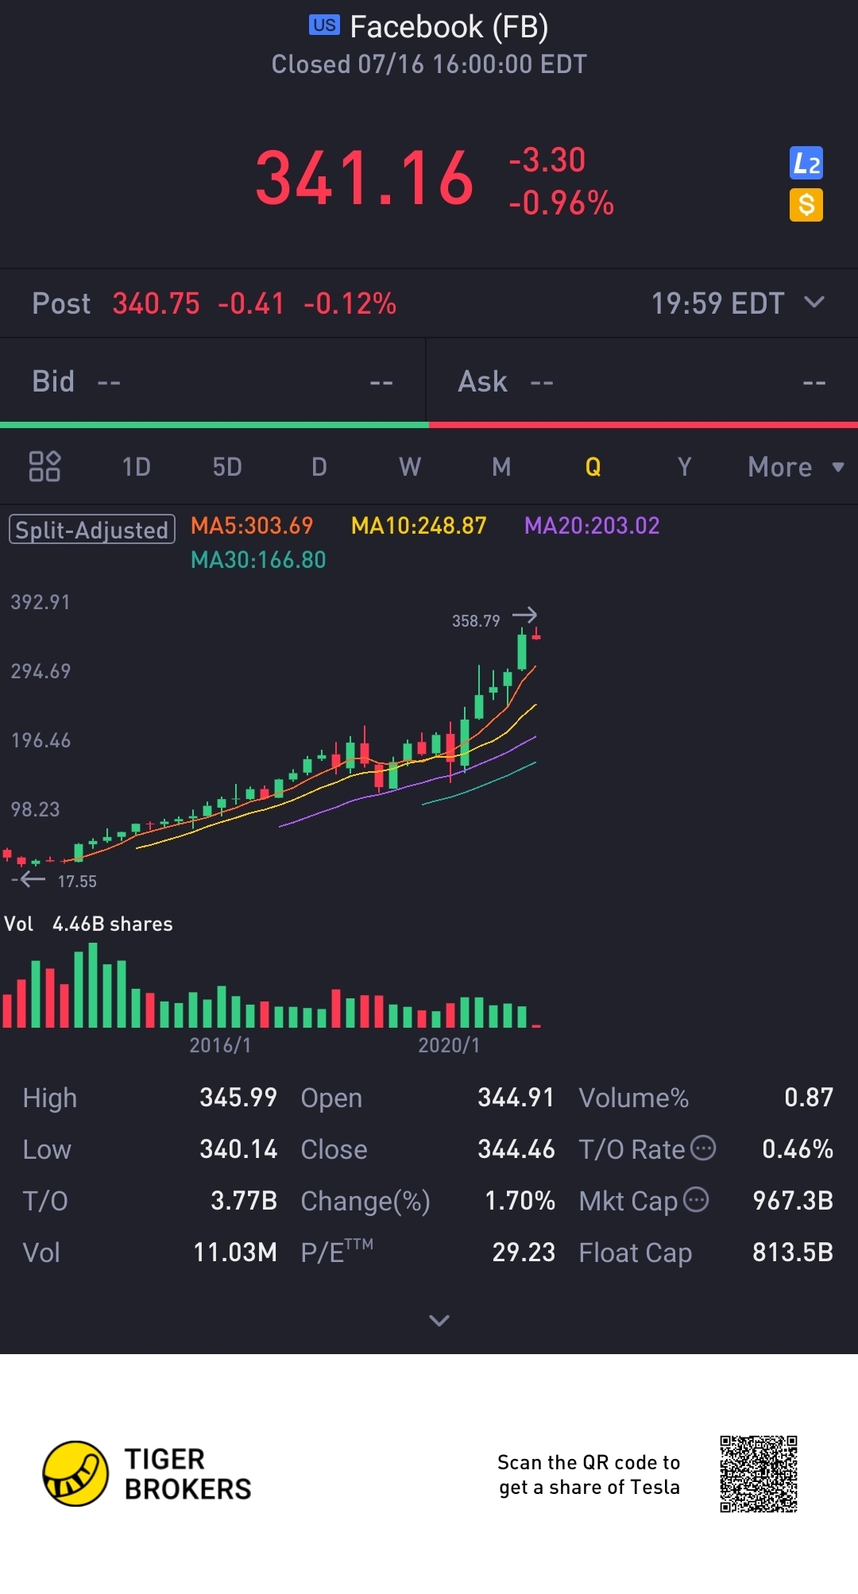Tap the Scan the QR code text

tap(589, 1474)
